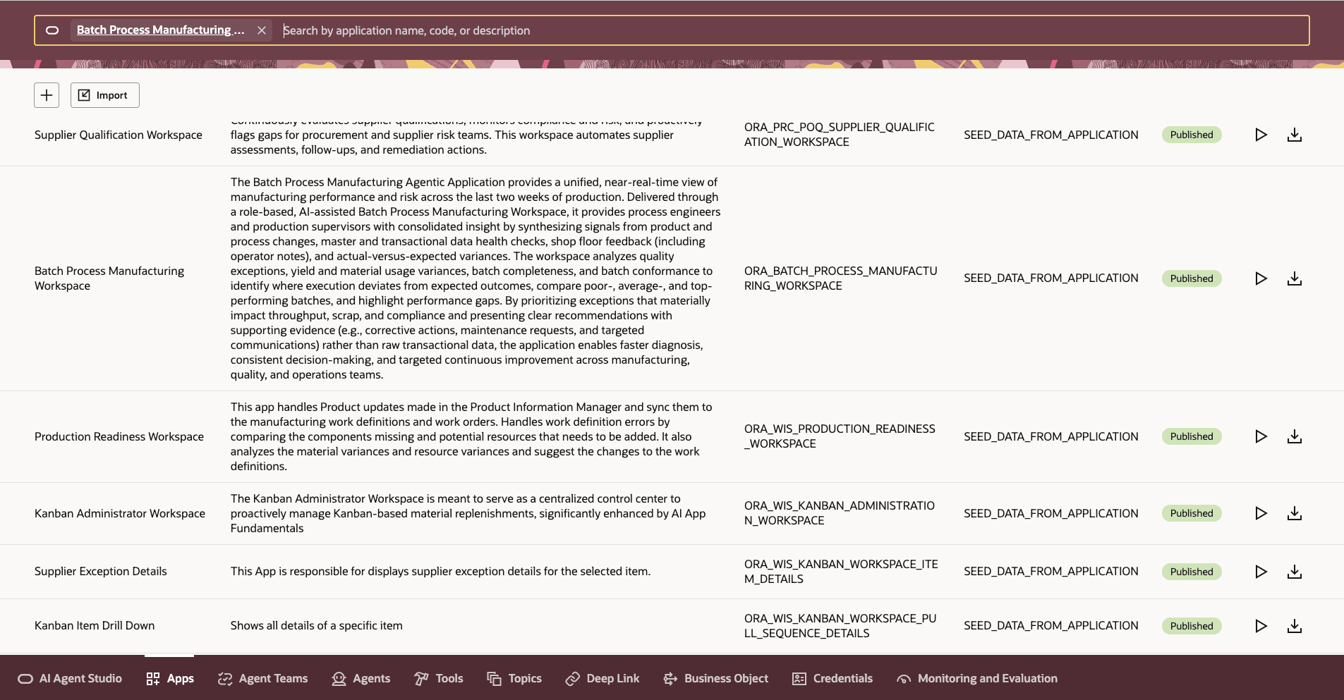Switch to the Business Object tab
This screenshot has height=700, width=1344.
pyautogui.click(x=716, y=678)
